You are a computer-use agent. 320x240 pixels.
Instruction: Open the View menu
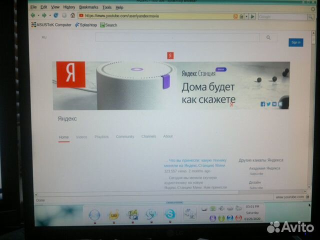click(55, 7)
